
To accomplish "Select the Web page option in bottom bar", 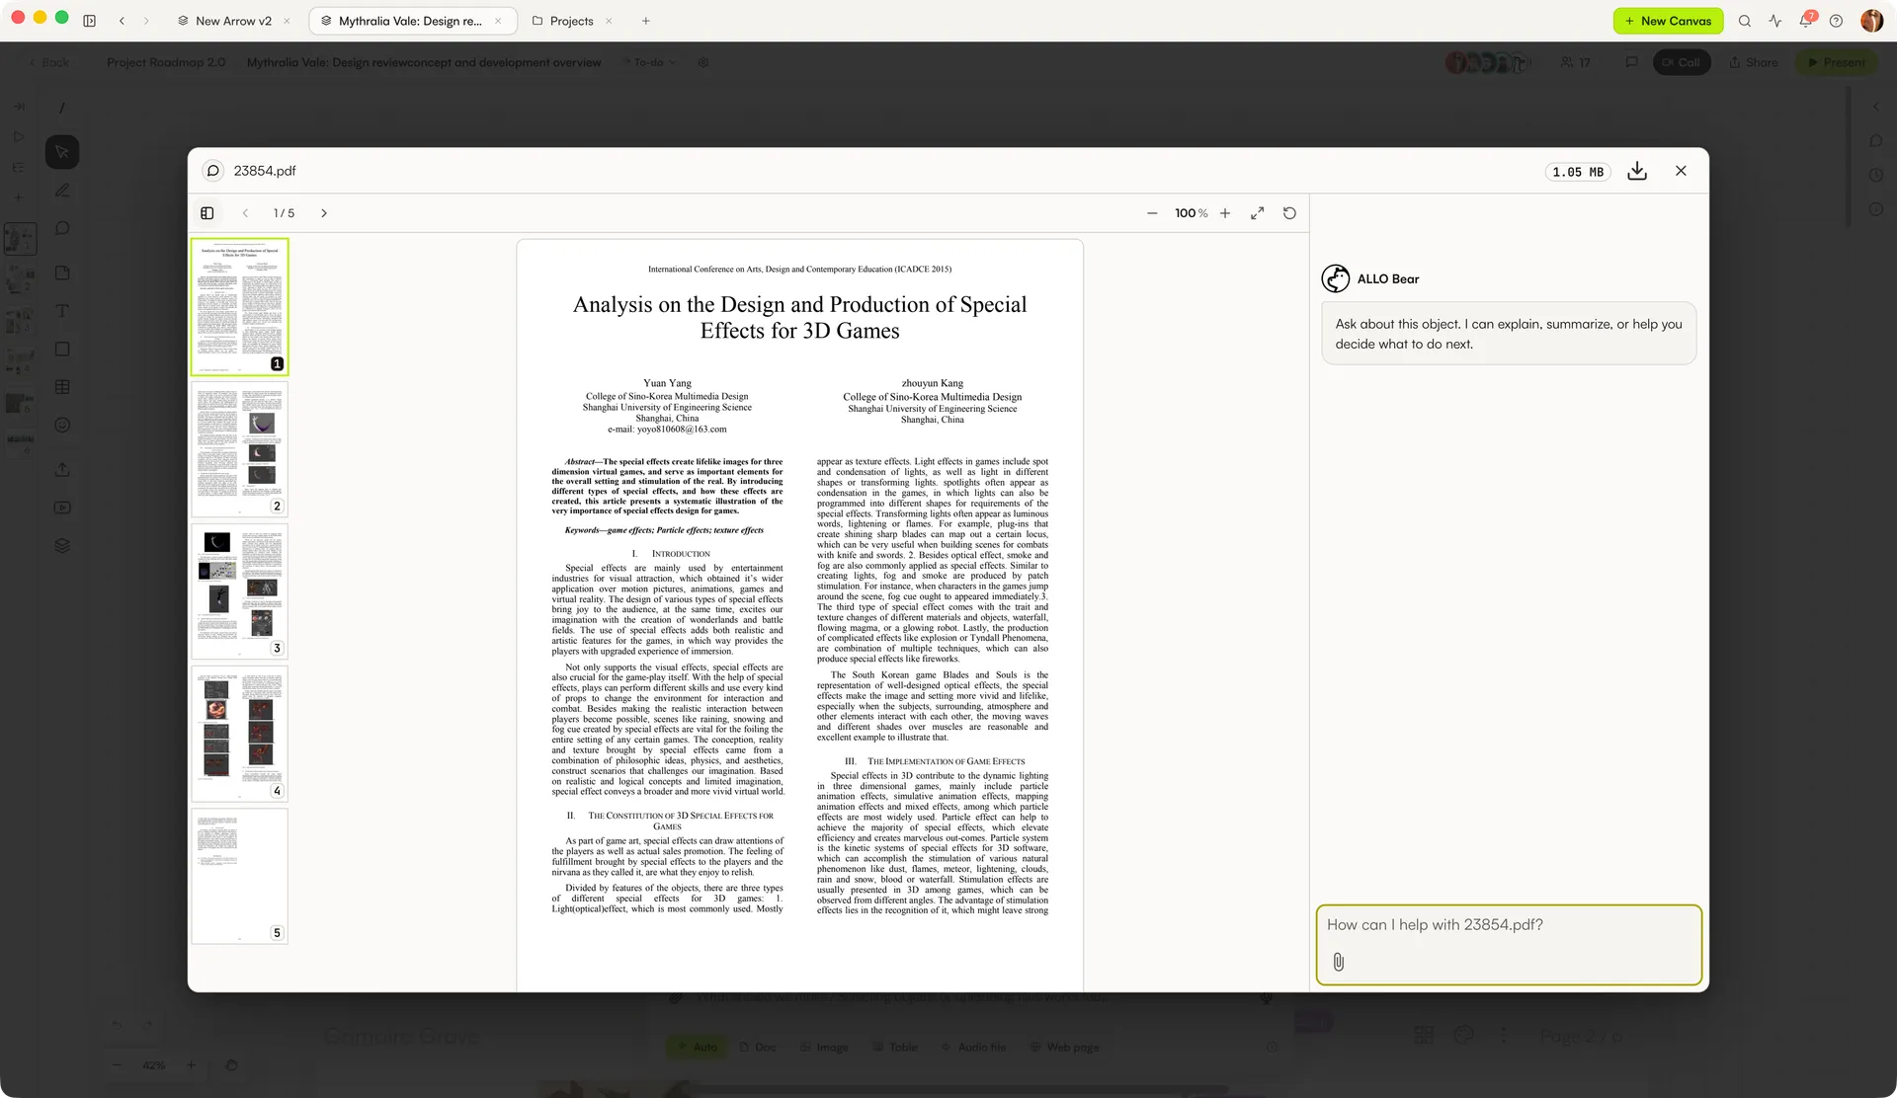I will tap(1064, 1047).
